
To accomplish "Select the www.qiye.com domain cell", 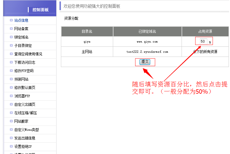I will tap(147, 42).
